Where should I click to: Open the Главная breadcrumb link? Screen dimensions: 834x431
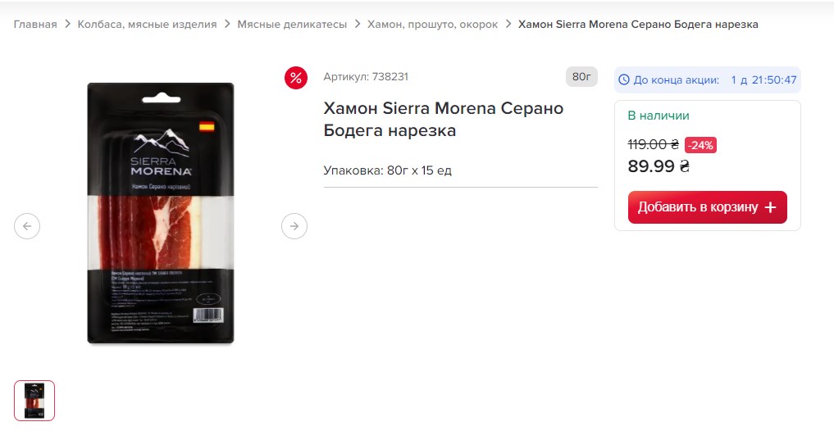35,25
